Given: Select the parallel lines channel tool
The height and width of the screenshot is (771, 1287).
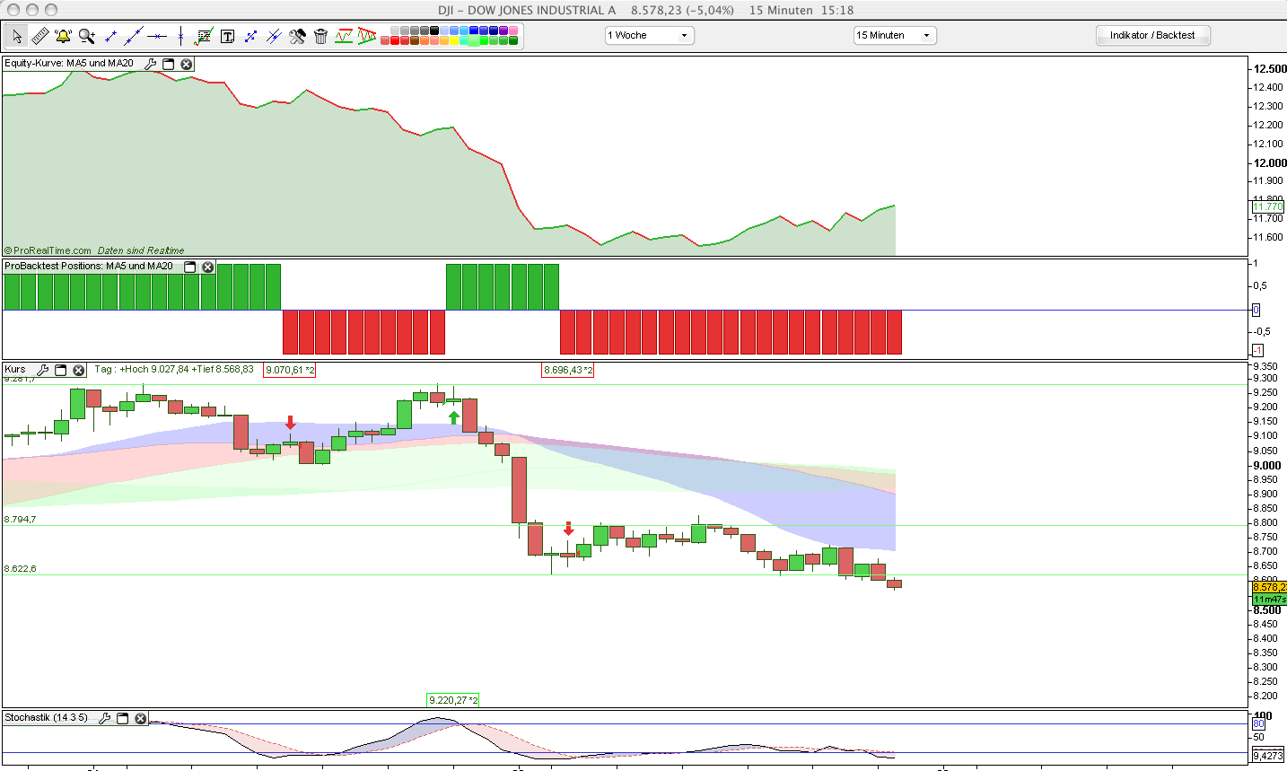Looking at the screenshot, I should tap(274, 36).
